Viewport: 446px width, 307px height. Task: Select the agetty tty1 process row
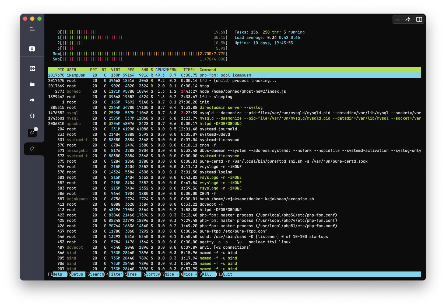[234, 242]
